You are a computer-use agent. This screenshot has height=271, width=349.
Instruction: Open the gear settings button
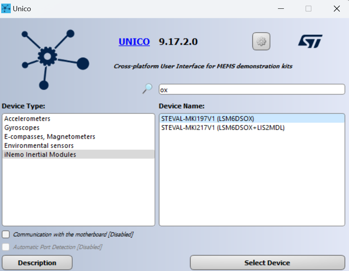[261, 42]
